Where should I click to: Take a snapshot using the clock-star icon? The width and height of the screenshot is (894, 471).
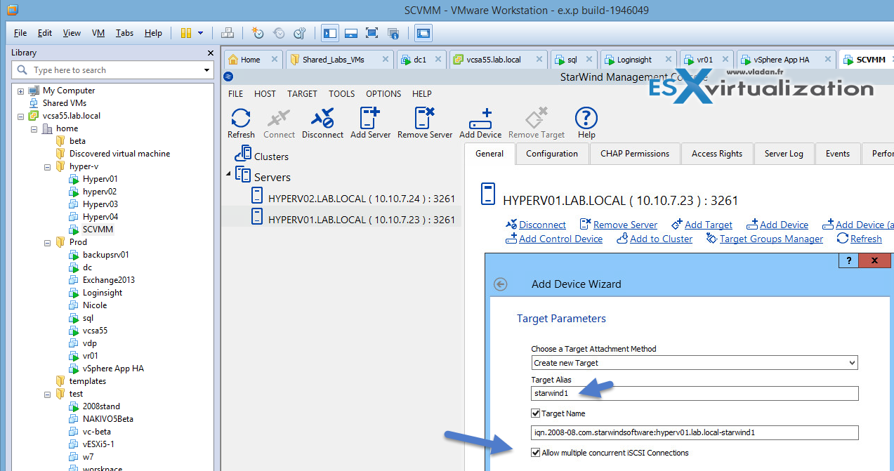(x=258, y=33)
